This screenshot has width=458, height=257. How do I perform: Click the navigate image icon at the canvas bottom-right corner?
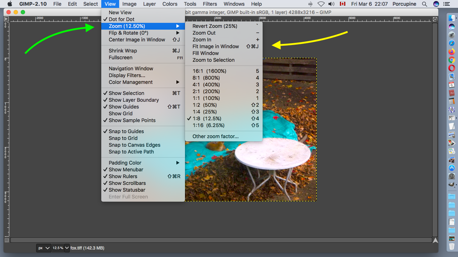[x=435, y=240]
